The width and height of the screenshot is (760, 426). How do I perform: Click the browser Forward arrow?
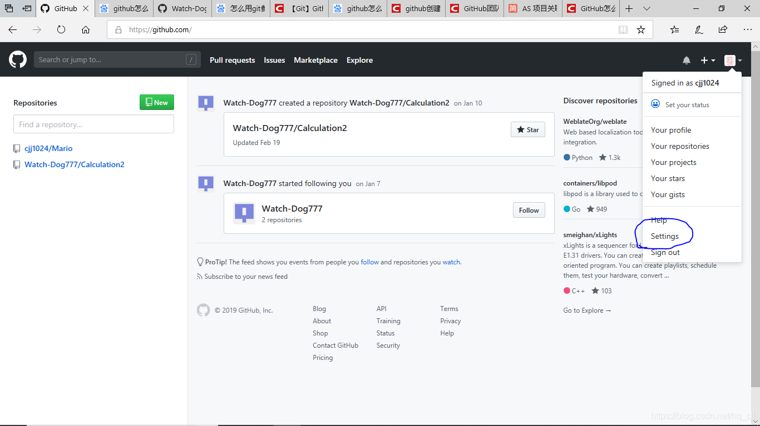coord(37,29)
